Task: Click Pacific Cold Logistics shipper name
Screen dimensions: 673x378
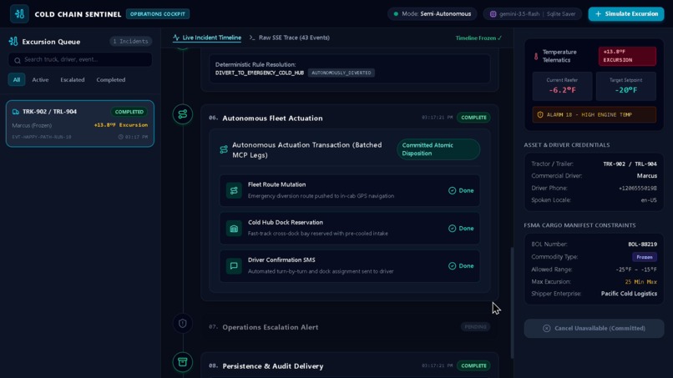Action: coord(629,294)
